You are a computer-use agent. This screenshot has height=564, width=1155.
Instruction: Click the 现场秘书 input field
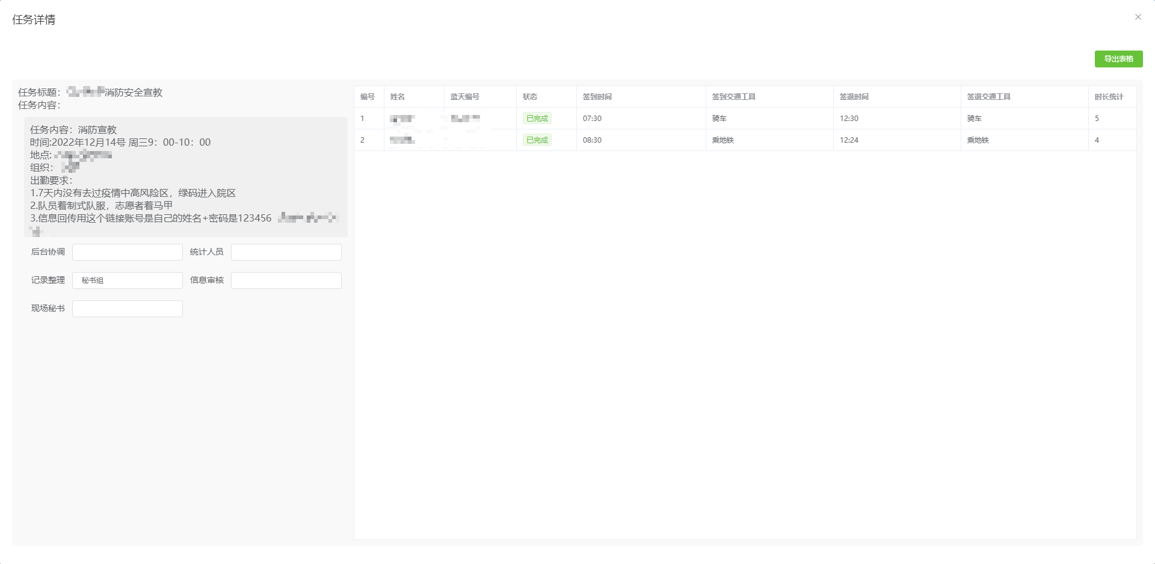click(x=127, y=309)
